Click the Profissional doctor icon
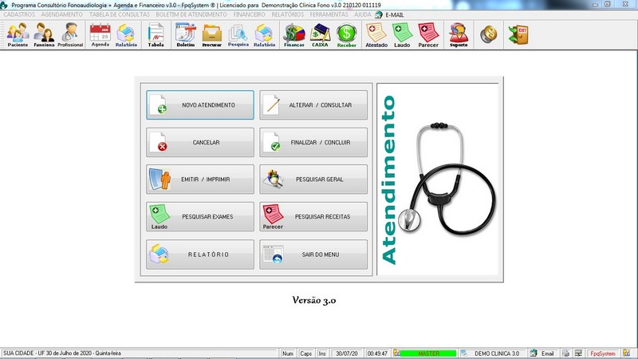 point(70,35)
